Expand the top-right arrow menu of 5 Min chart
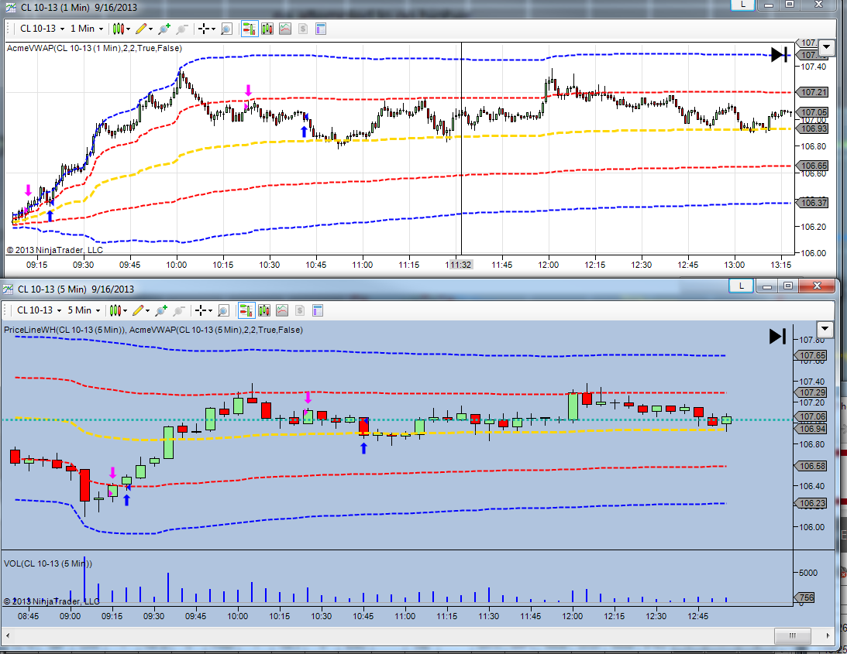847x654 pixels. [x=825, y=329]
